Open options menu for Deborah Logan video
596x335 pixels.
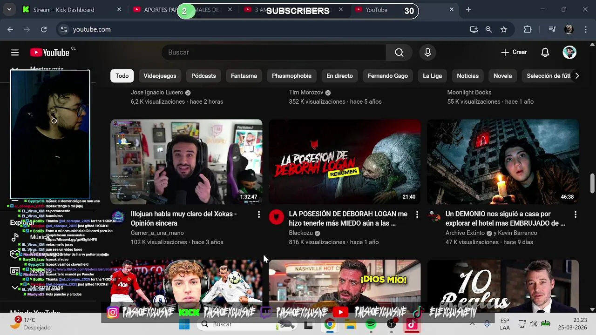417,214
